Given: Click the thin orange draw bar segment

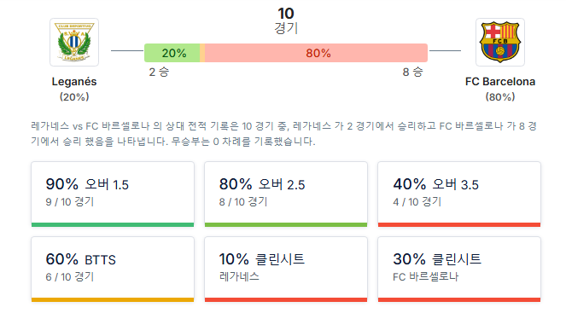Looking at the screenshot, I should pos(202,53).
